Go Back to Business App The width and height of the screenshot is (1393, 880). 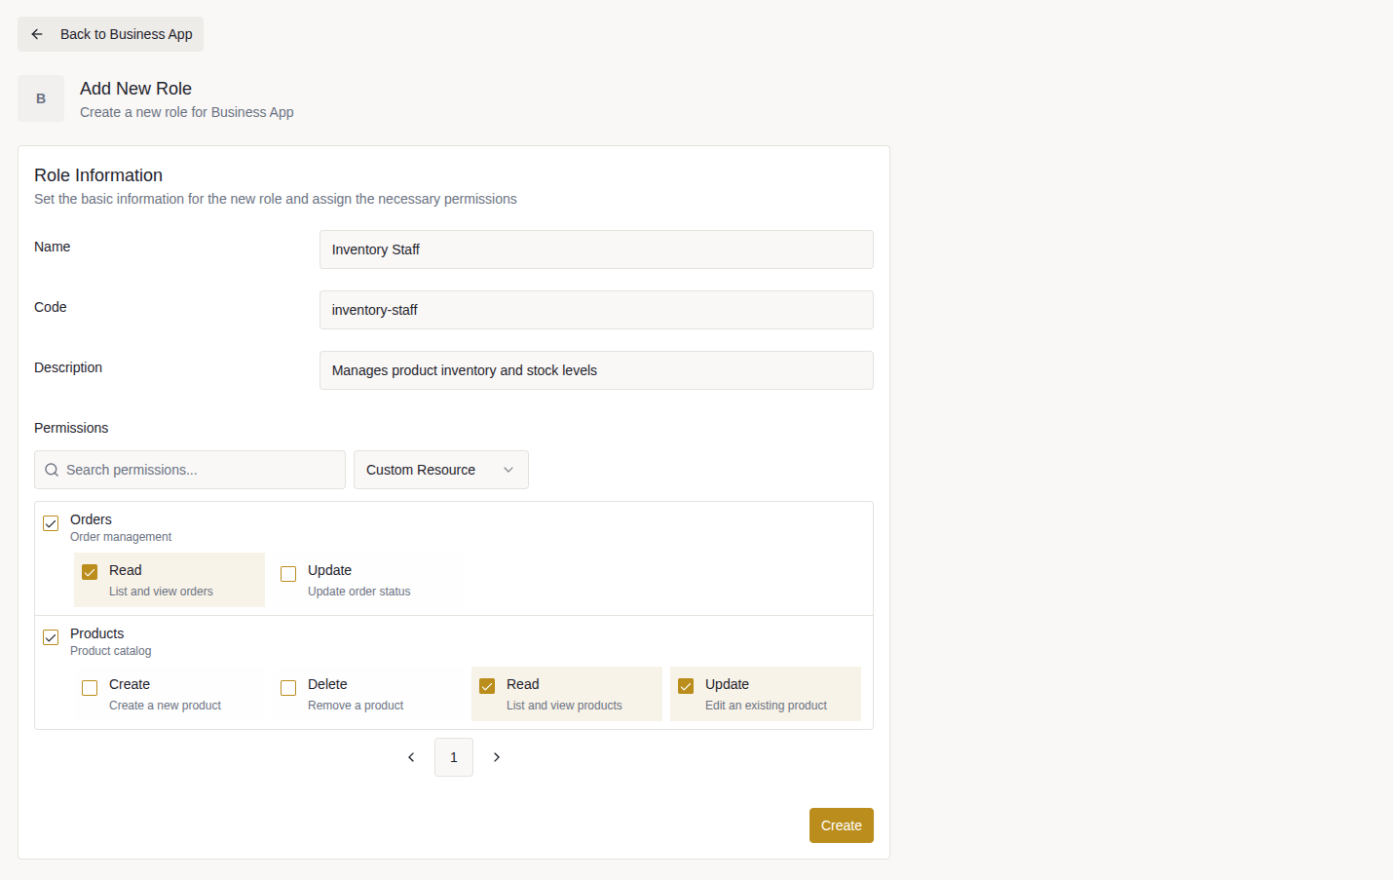point(110,34)
